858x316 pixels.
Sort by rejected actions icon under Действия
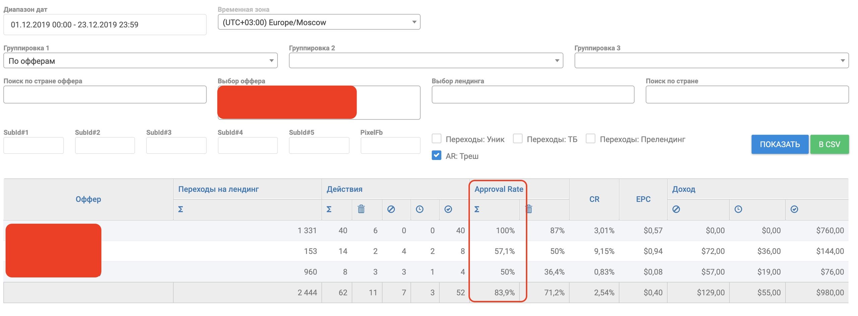(x=391, y=209)
